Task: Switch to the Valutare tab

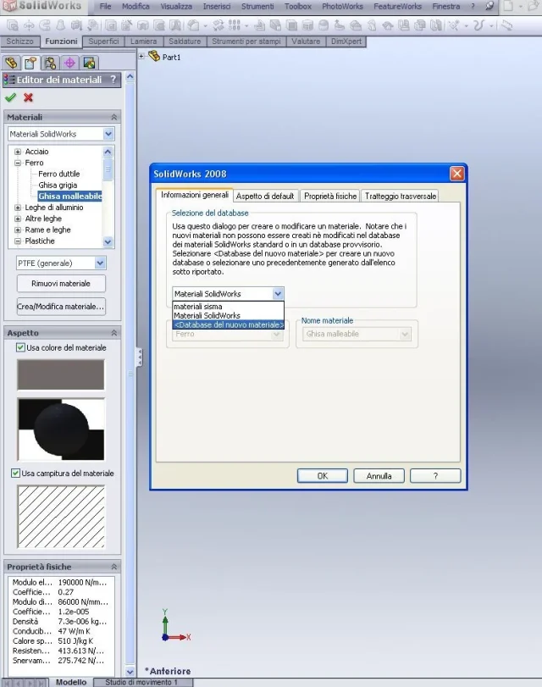Action: click(x=306, y=42)
